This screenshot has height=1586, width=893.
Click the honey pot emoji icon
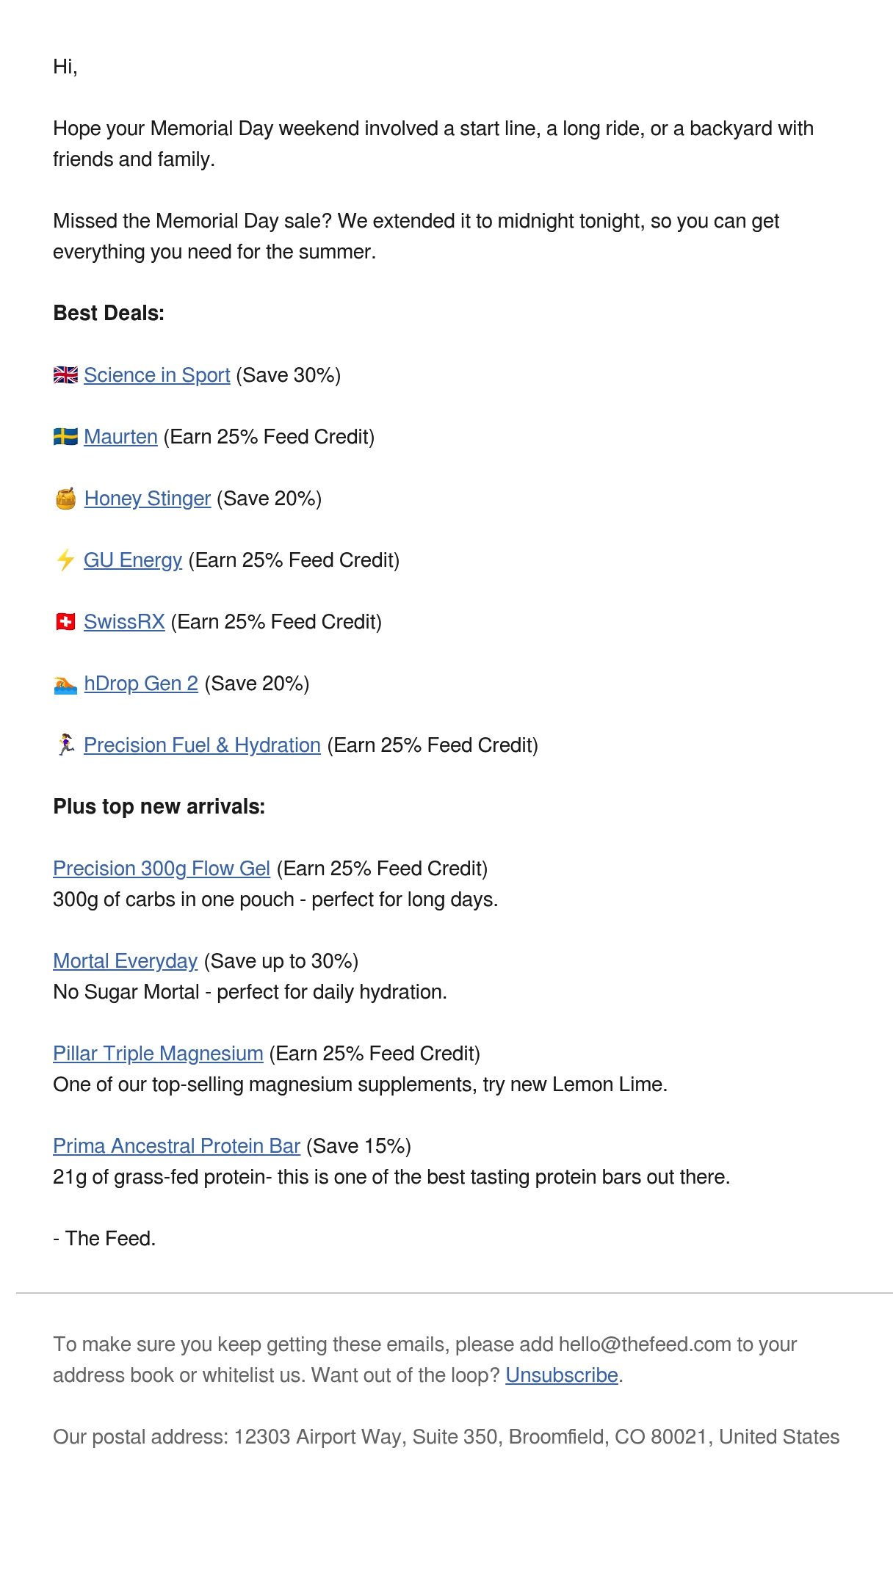[65, 499]
